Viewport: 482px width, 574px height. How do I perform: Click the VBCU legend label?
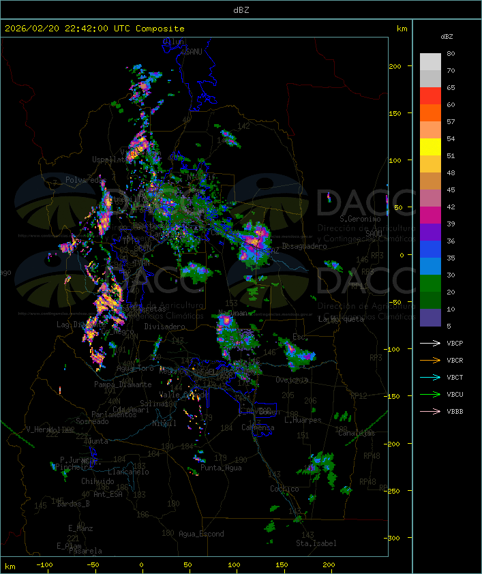(455, 394)
